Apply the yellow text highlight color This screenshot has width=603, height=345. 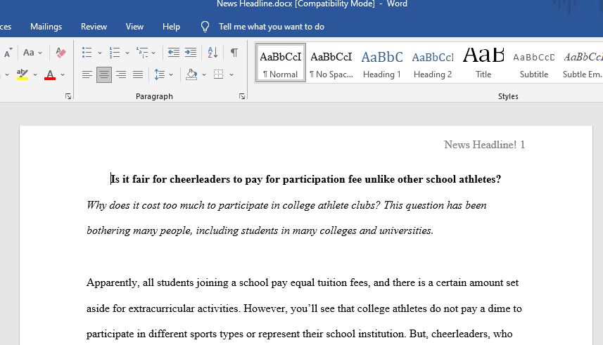(23, 74)
